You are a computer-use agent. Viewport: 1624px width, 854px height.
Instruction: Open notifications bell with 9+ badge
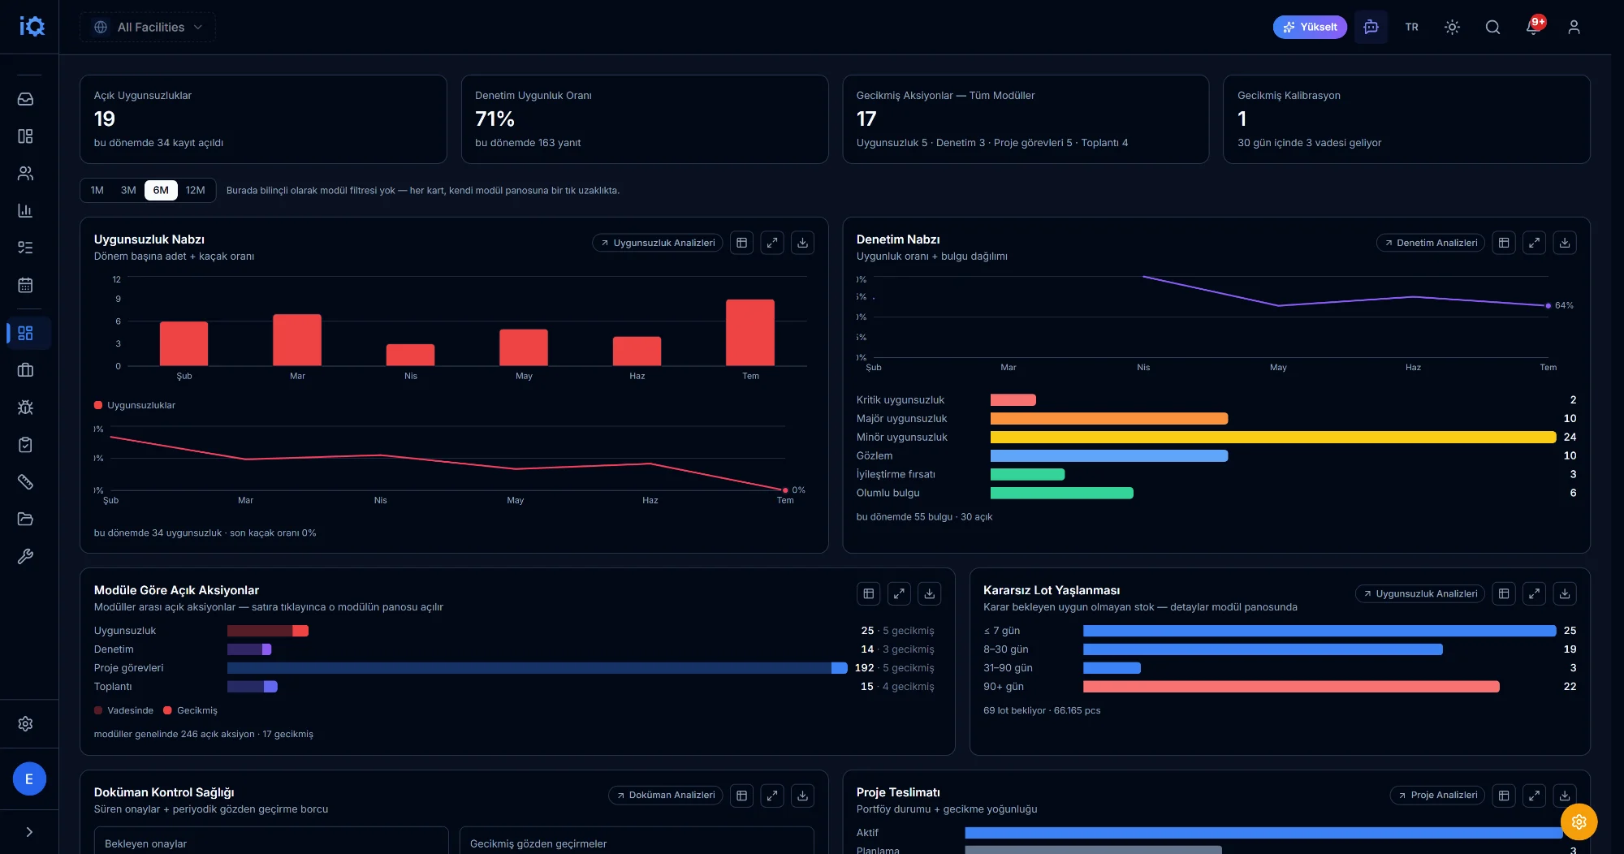click(1533, 27)
